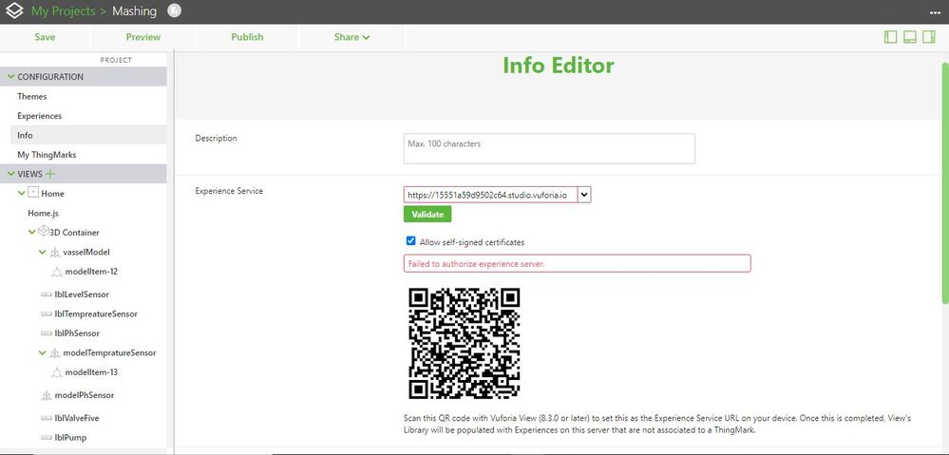Click the lblPump label icon
Viewport: 949px width, 455px height.
click(x=46, y=438)
